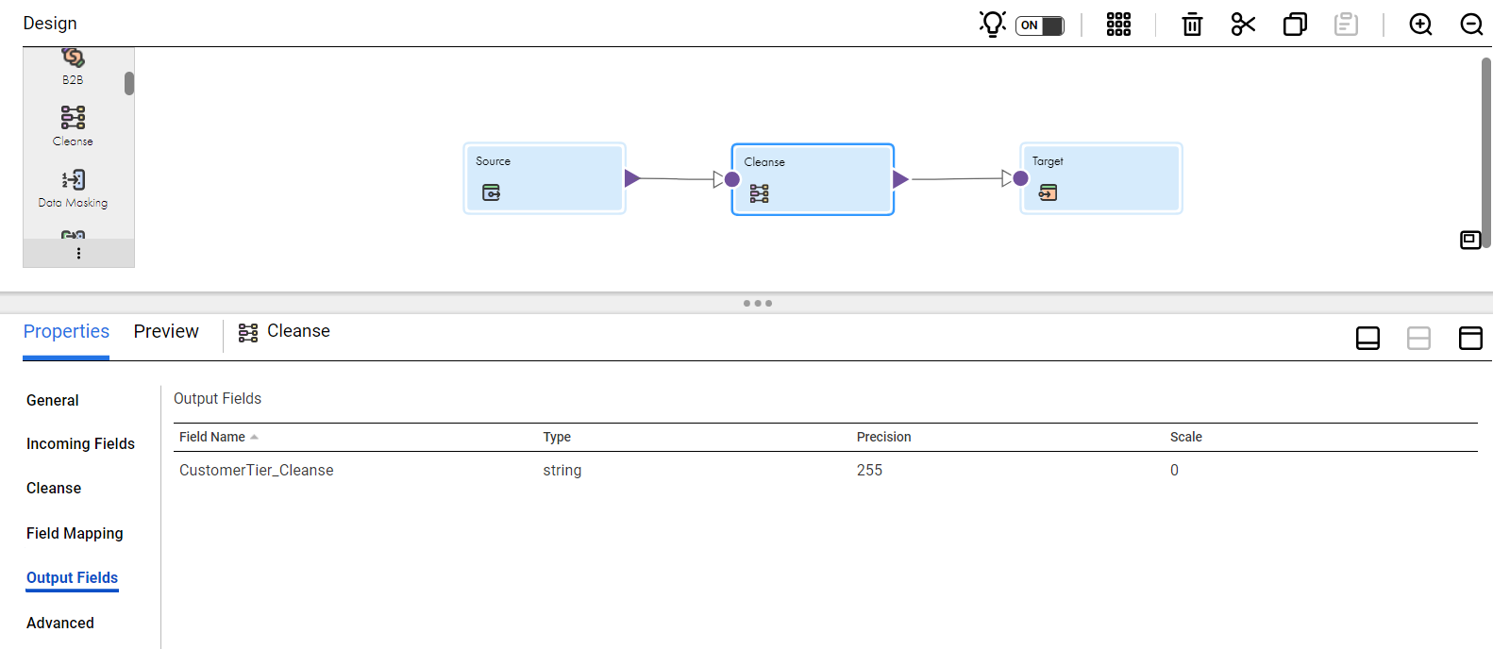Open the Incoming Fields section
The width and height of the screenshot is (1493, 649).
tap(80, 443)
